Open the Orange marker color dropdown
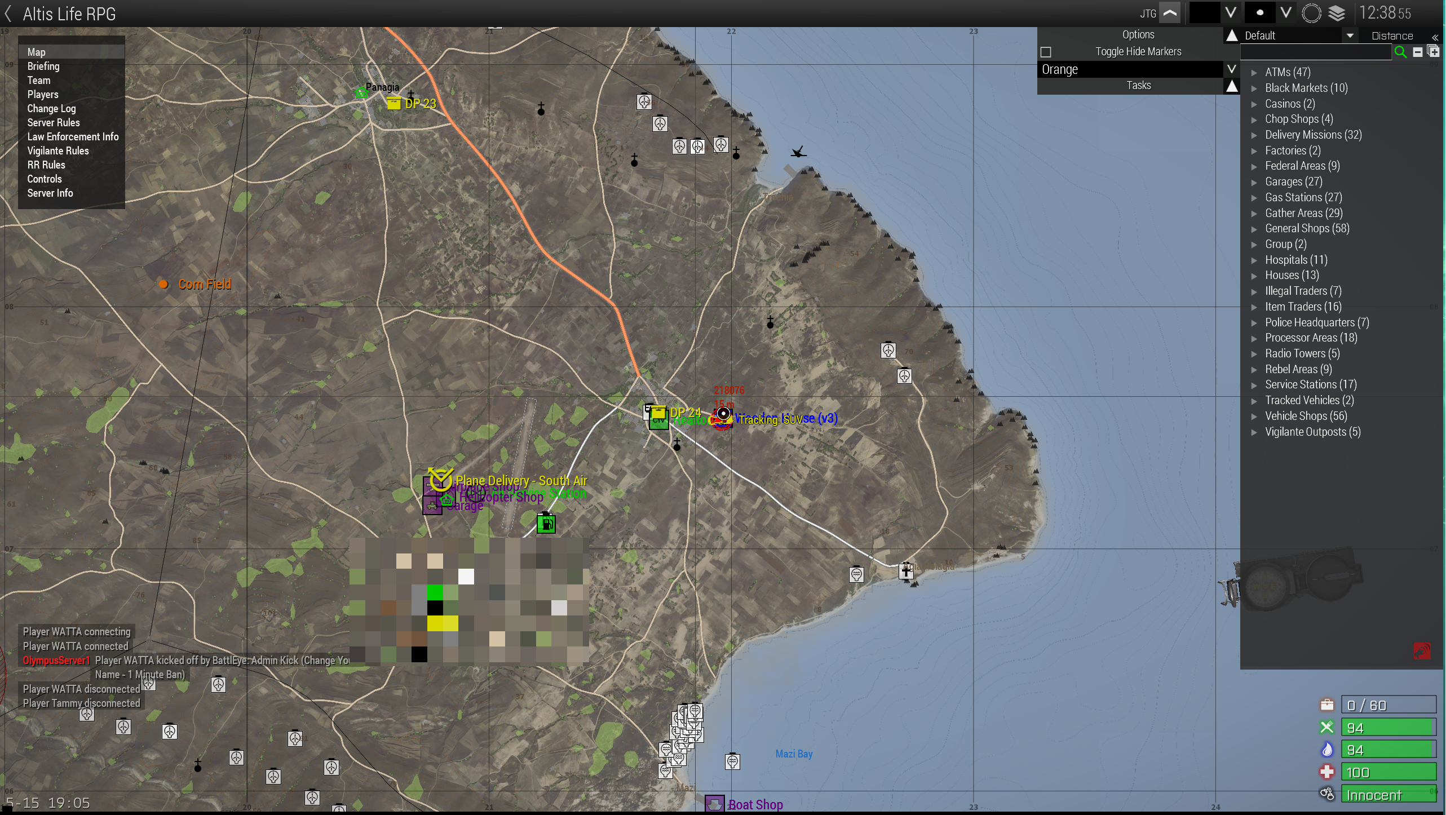 coord(1231,69)
